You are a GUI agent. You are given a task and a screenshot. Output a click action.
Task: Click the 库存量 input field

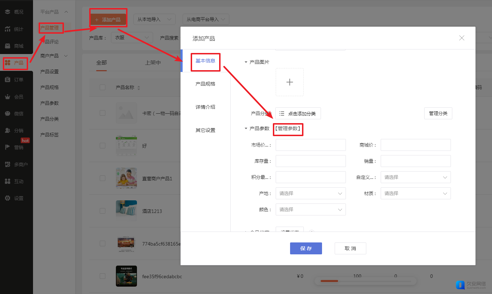point(310,161)
